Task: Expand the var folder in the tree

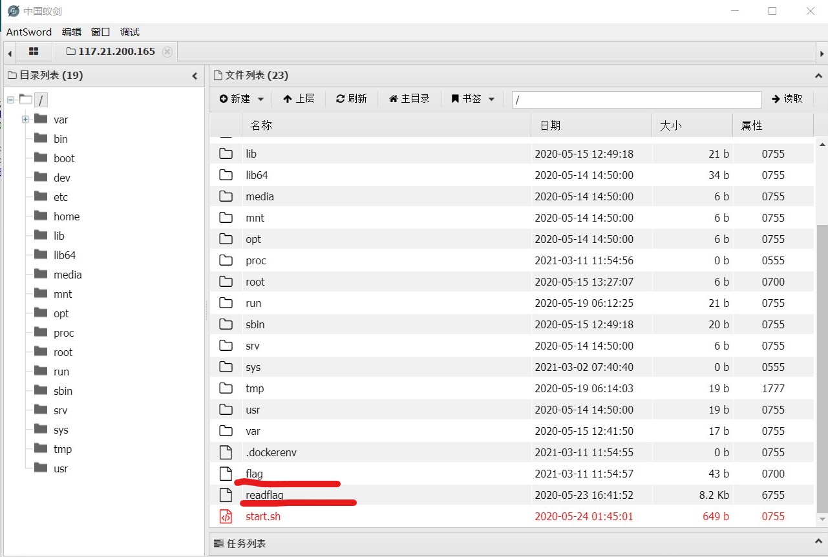Action: point(24,120)
